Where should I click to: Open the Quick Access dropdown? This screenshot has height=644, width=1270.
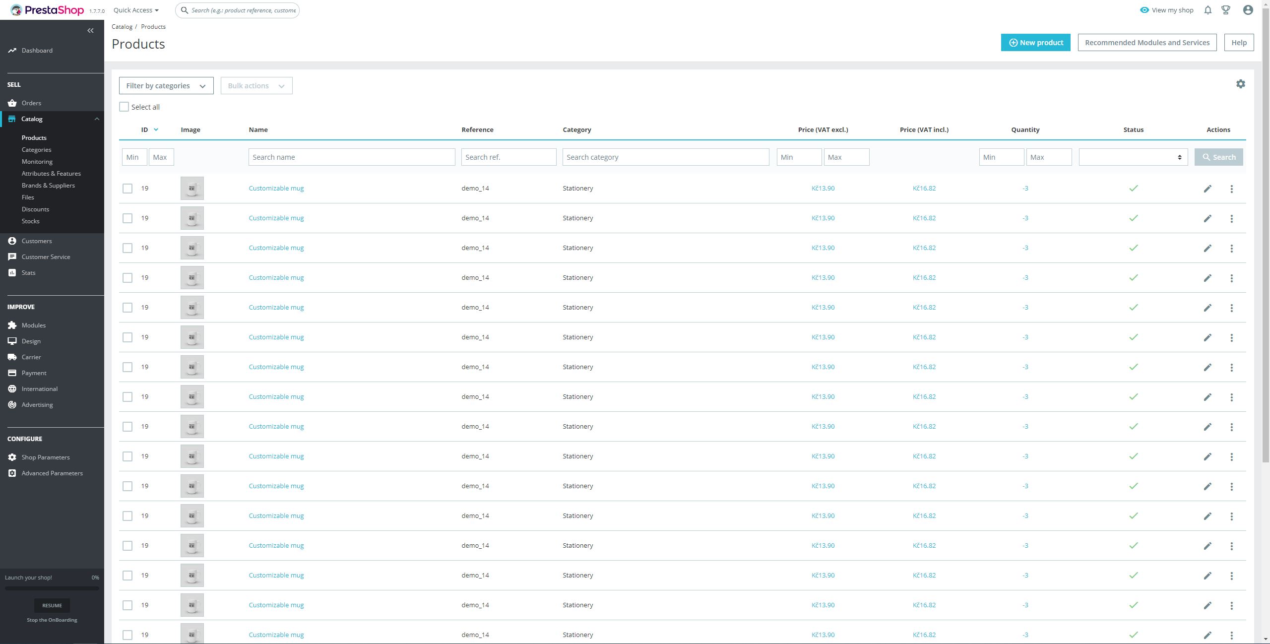tap(136, 10)
